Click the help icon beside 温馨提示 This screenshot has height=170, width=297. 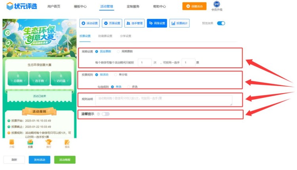(x=98, y=114)
